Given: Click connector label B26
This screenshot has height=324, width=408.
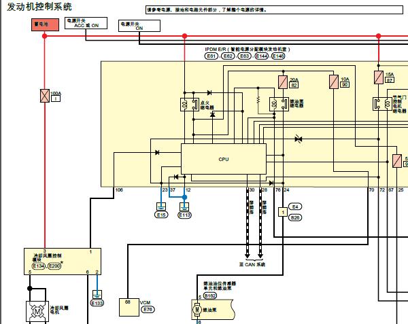Looking at the screenshot, I should (295, 217).
